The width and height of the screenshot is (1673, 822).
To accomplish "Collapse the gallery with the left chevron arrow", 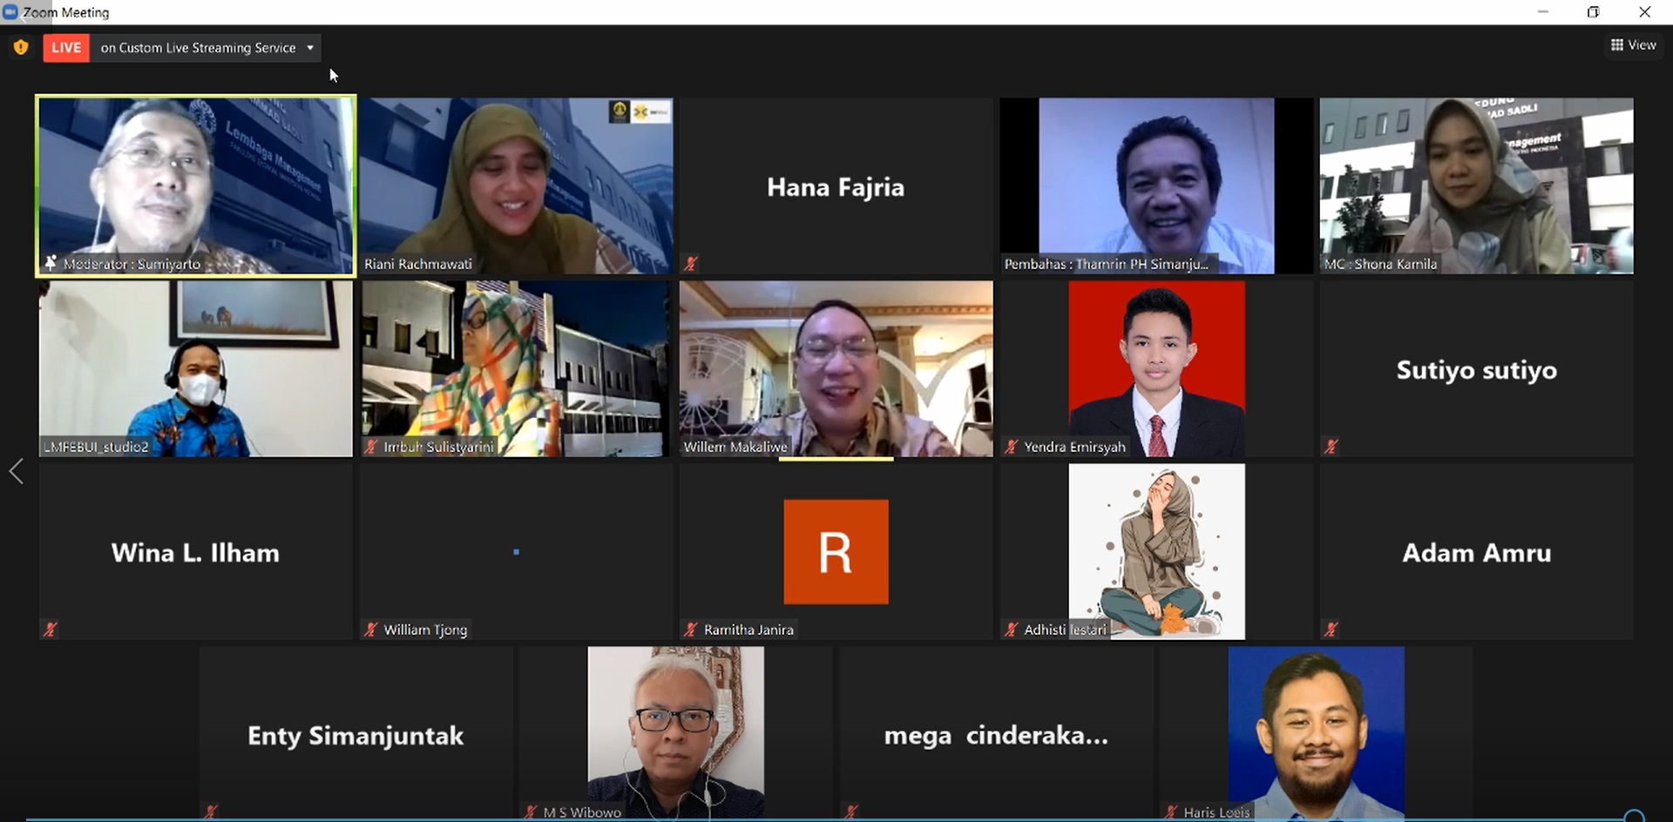I will (x=15, y=471).
